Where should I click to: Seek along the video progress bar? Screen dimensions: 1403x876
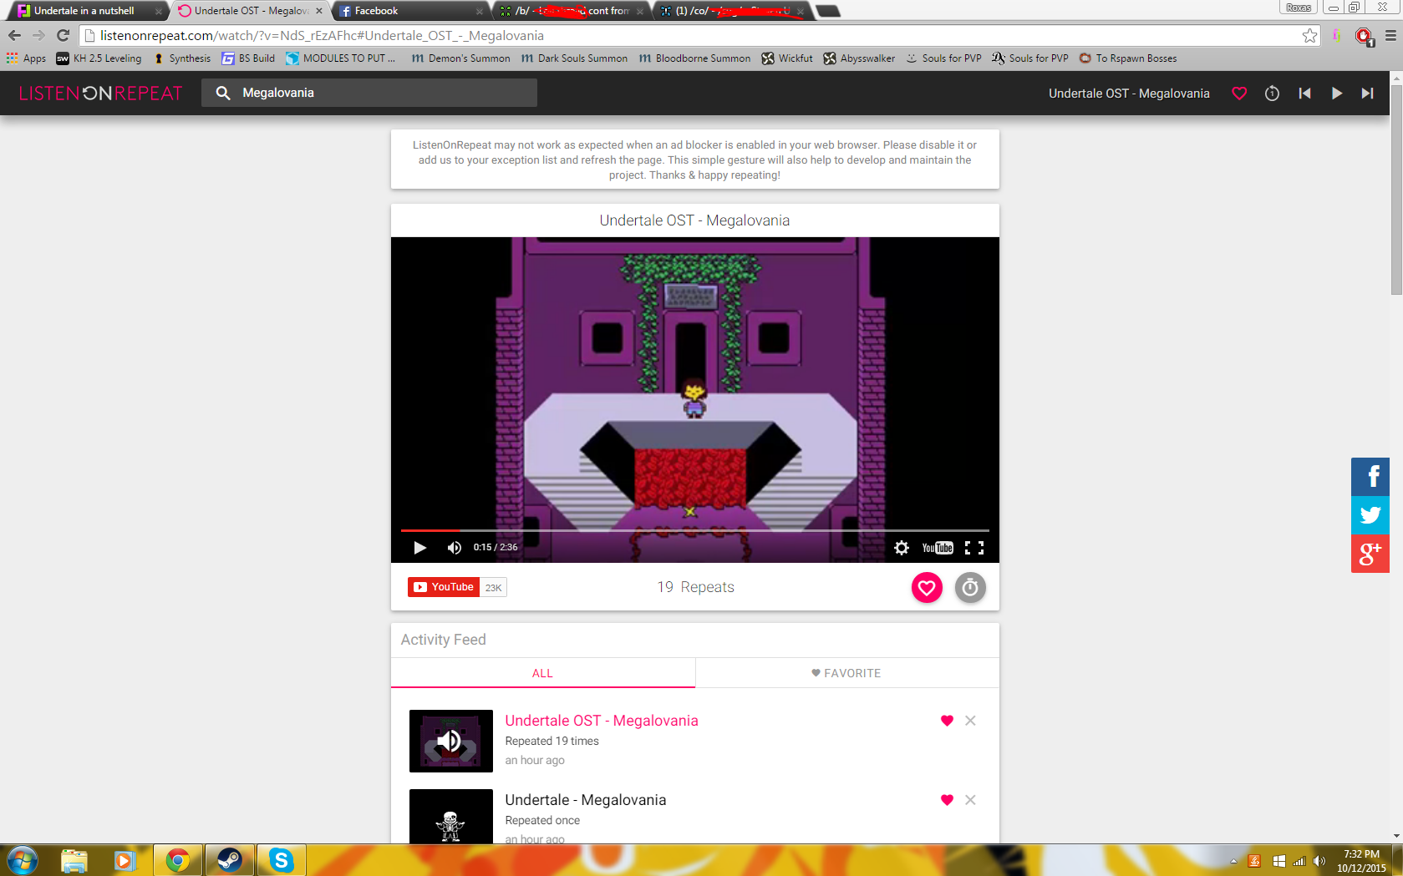(x=694, y=530)
